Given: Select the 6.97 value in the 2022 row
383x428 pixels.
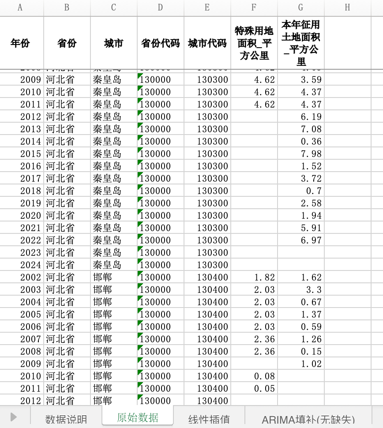Looking at the screenshot, I should point(301,240).
